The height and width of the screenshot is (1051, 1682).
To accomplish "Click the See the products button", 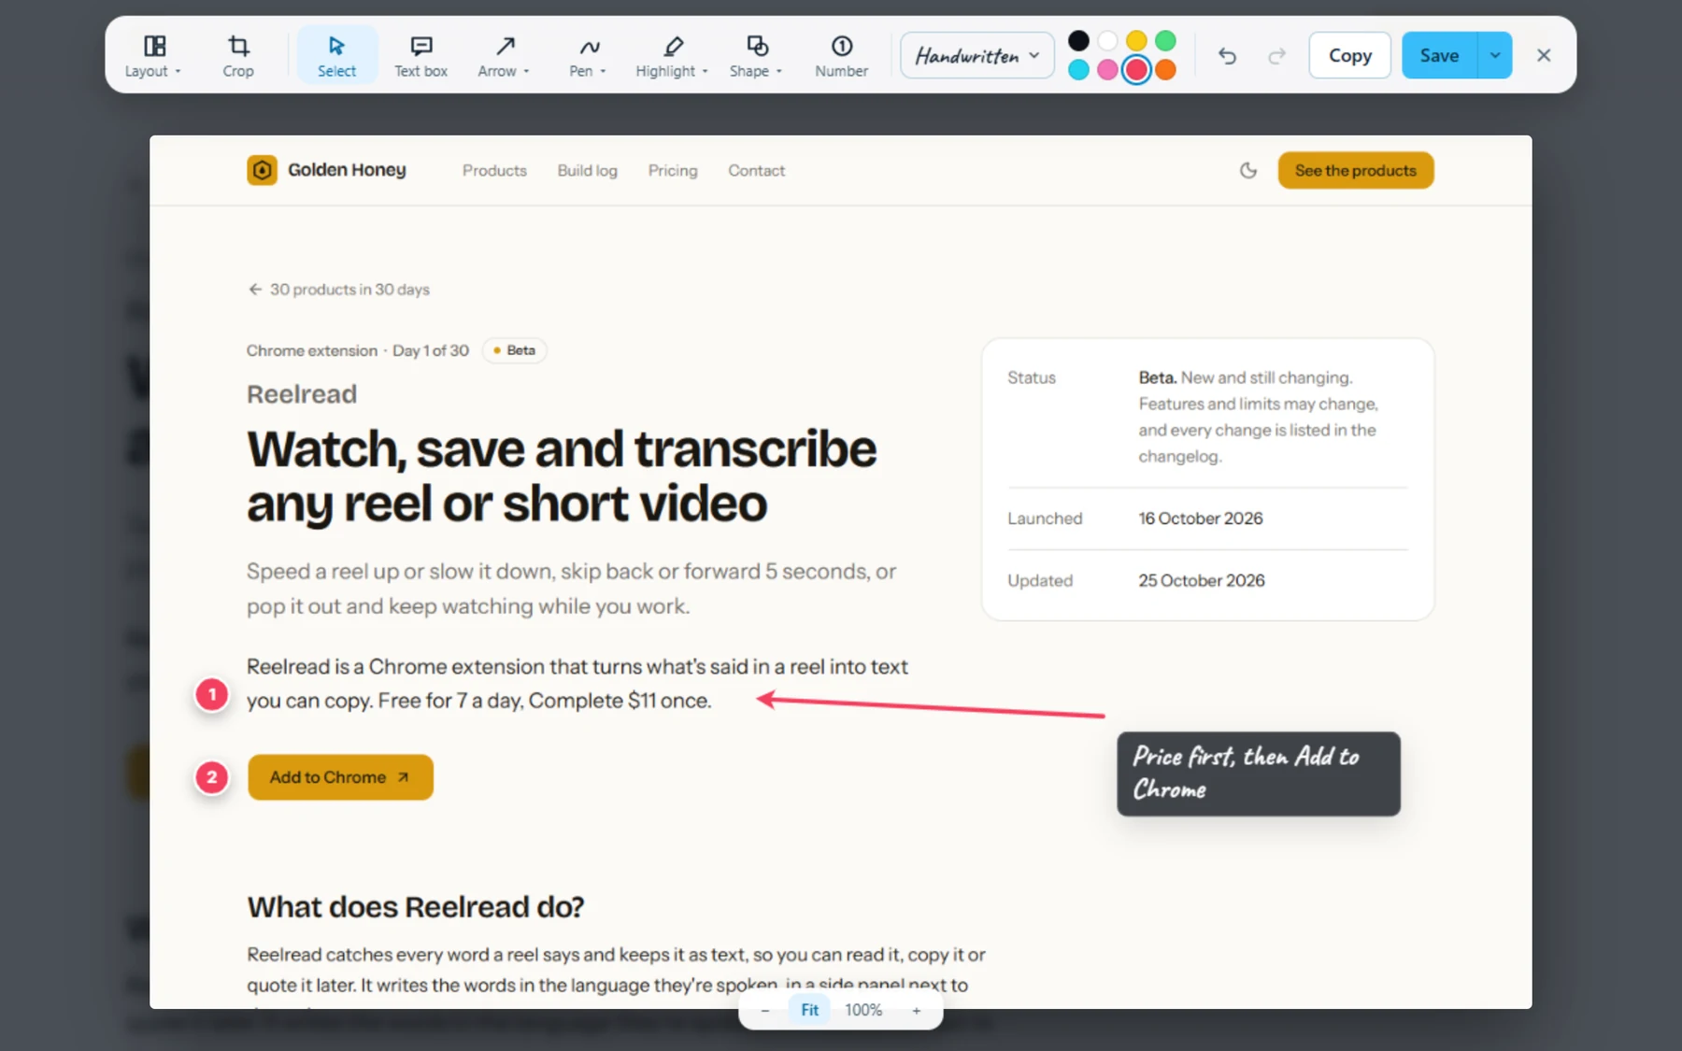I will (x=1355, y=170).
